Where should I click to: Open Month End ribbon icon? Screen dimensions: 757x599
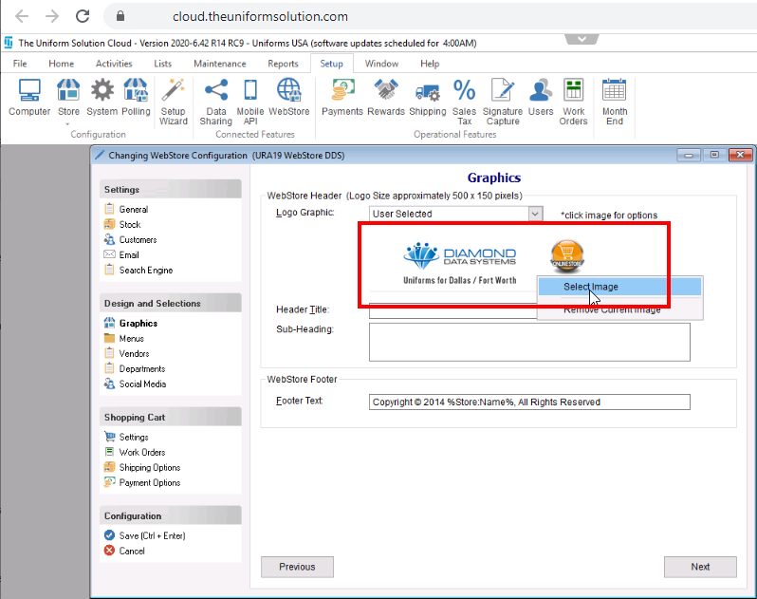click(x=614, y=103)
